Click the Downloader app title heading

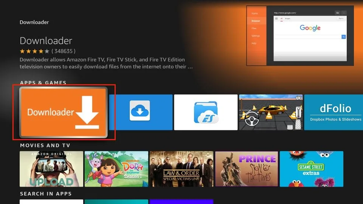[46, 41]
